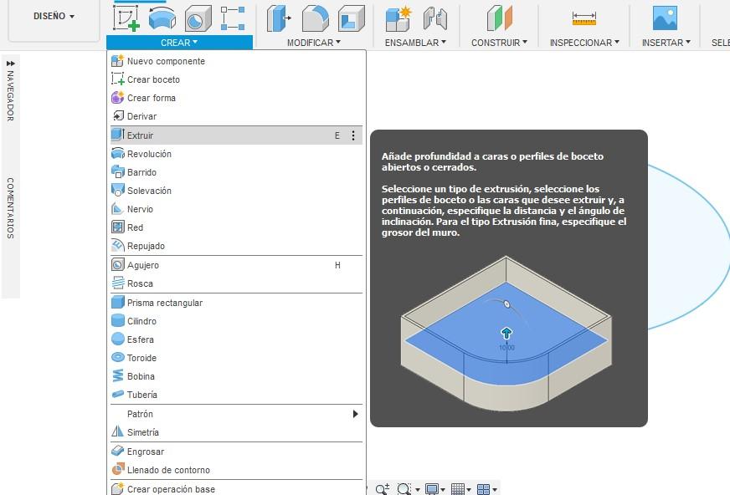Choose Prisma rectangular menu entry
Image resolution: width=730 pixels, height=495 pixels.
[x=237, y=303]
